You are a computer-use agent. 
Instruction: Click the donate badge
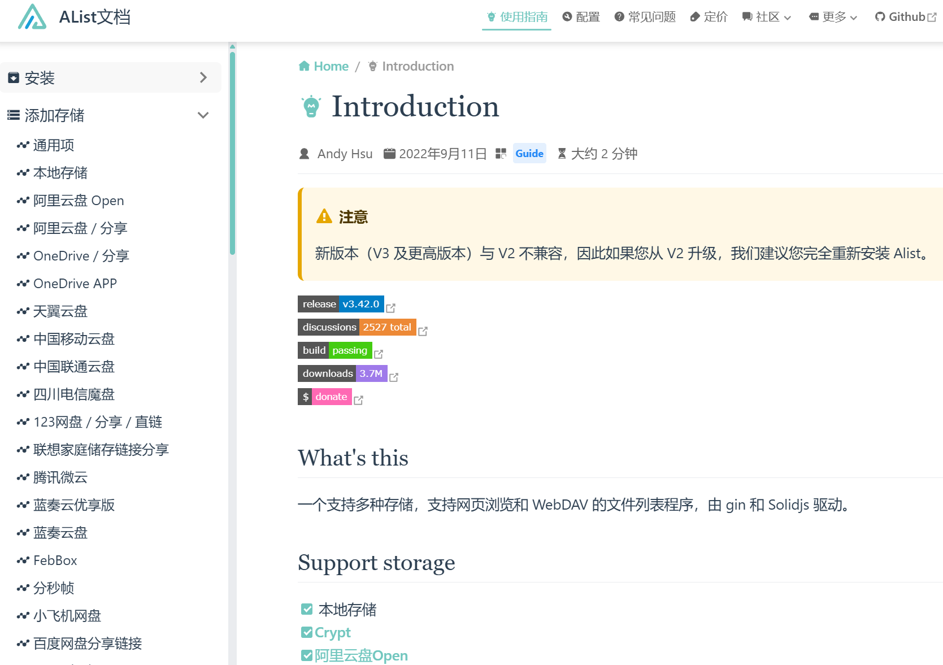(x=325, y=397)
